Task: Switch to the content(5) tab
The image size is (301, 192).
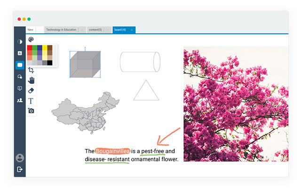Action: (x=97, y=30)
